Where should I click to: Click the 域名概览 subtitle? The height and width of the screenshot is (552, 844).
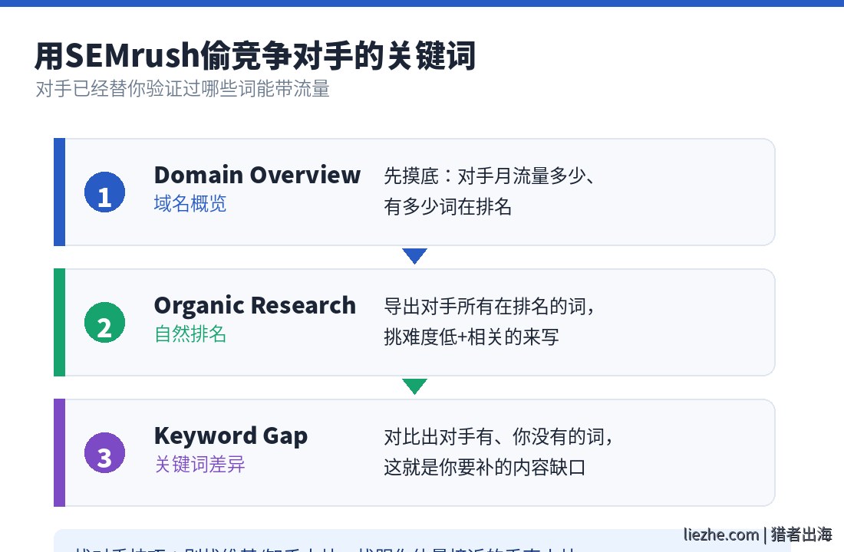point(190,203)
